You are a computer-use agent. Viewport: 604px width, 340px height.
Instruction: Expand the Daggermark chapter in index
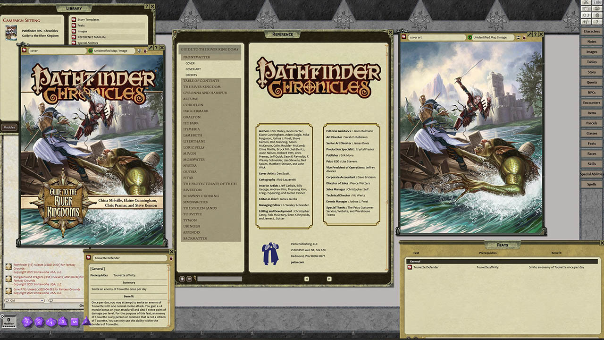(x=195, y=111)
